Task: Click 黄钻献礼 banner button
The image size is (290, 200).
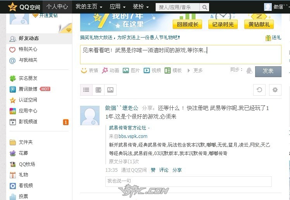Action: pos(259,25)
